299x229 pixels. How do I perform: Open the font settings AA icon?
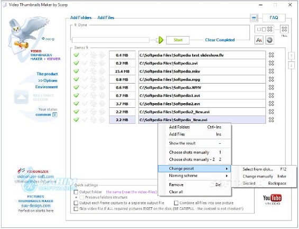(x=259, y=40)
